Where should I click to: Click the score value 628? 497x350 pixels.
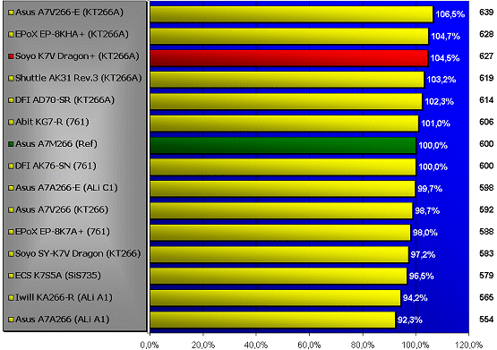pos(486,34)
